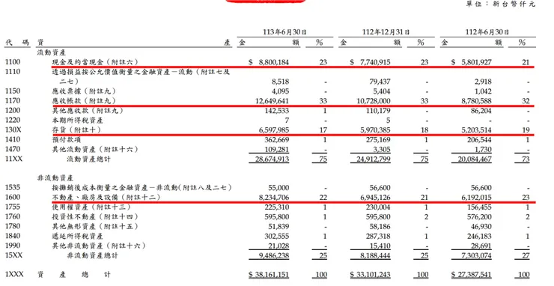Click the 遞延所得稅資產 label

point(77,236)
